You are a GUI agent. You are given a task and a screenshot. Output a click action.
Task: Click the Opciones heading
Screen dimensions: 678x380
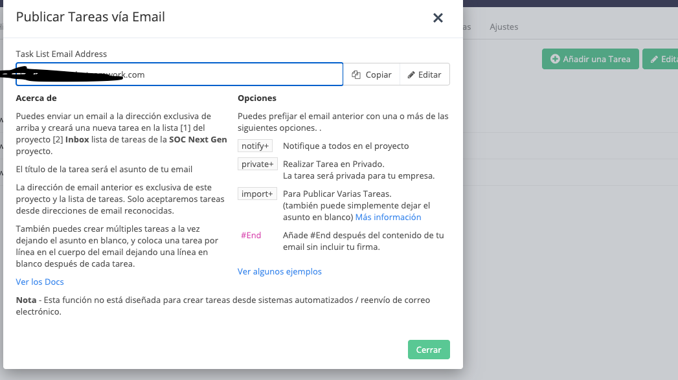click(256, 98)
